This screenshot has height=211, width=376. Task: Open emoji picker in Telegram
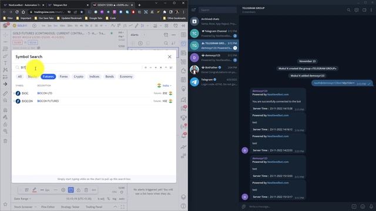coord(362,206)
